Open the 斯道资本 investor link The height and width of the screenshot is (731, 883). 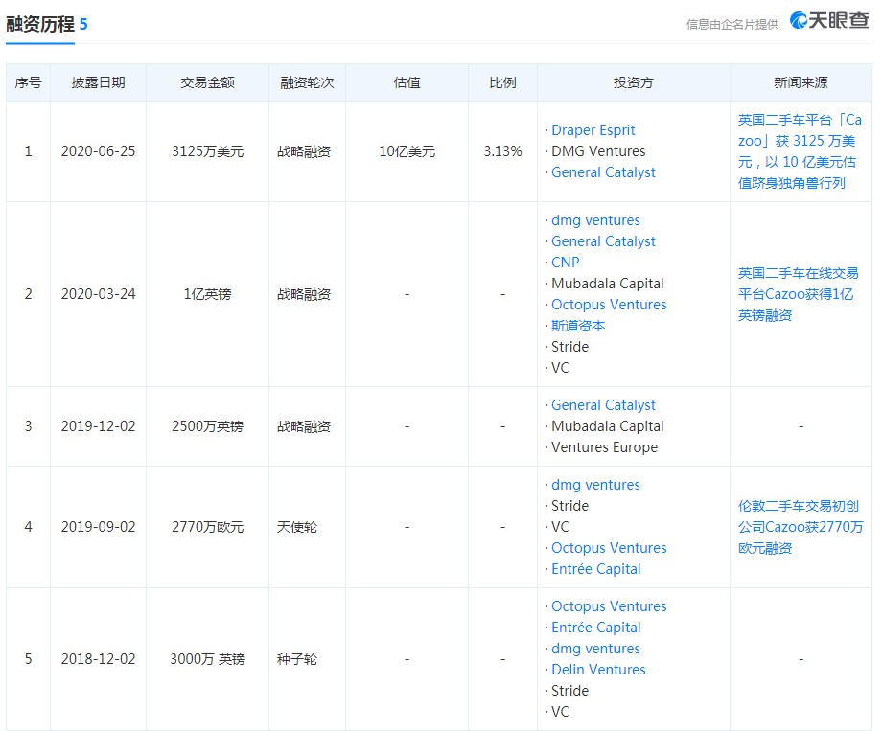coord(578,326)
